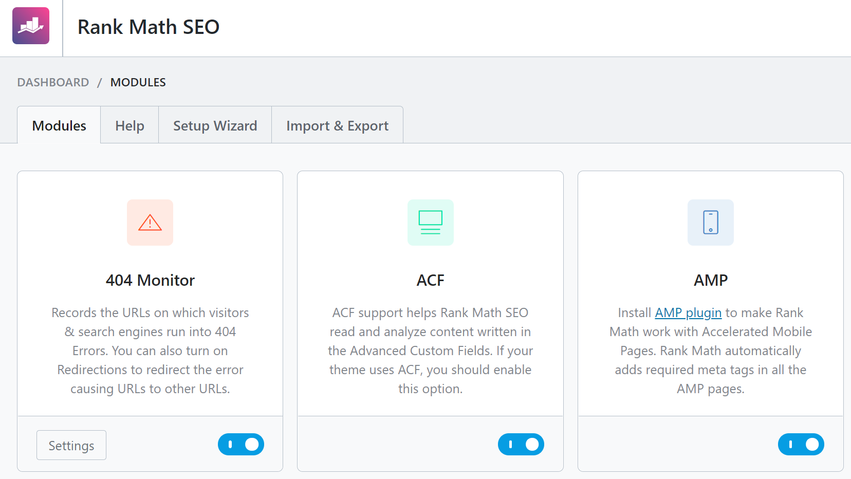Select the 404 Monitor module title
The image size is (851, 479).
(150, 280)
